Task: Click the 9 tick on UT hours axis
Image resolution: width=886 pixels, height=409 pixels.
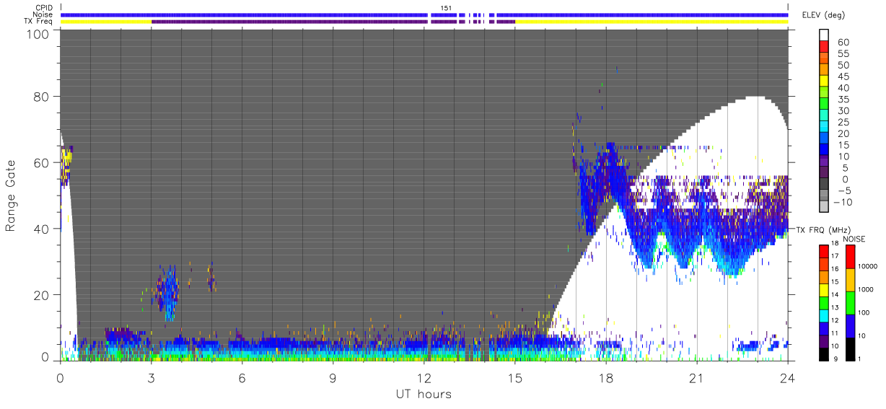Action: [x=333, y=377]
